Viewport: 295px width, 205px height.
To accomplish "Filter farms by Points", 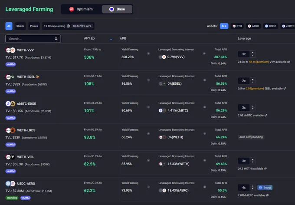I will (x=34, y=26).
